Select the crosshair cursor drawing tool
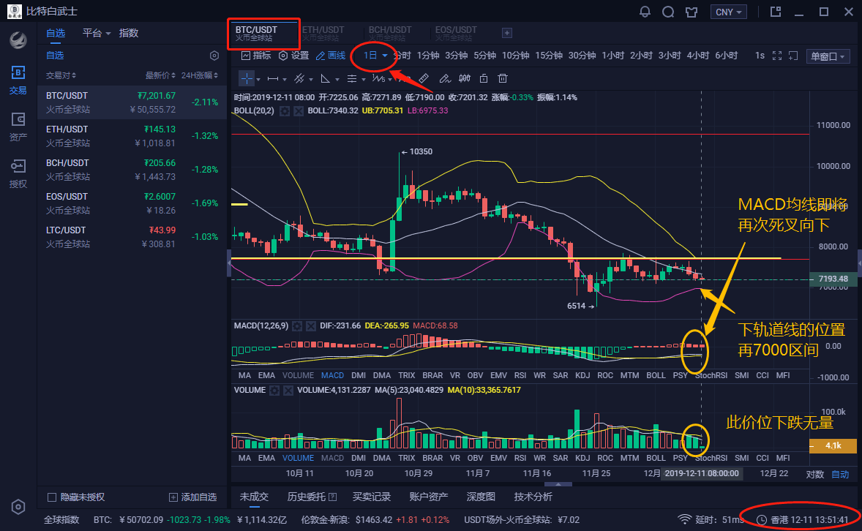 point(247,78)
